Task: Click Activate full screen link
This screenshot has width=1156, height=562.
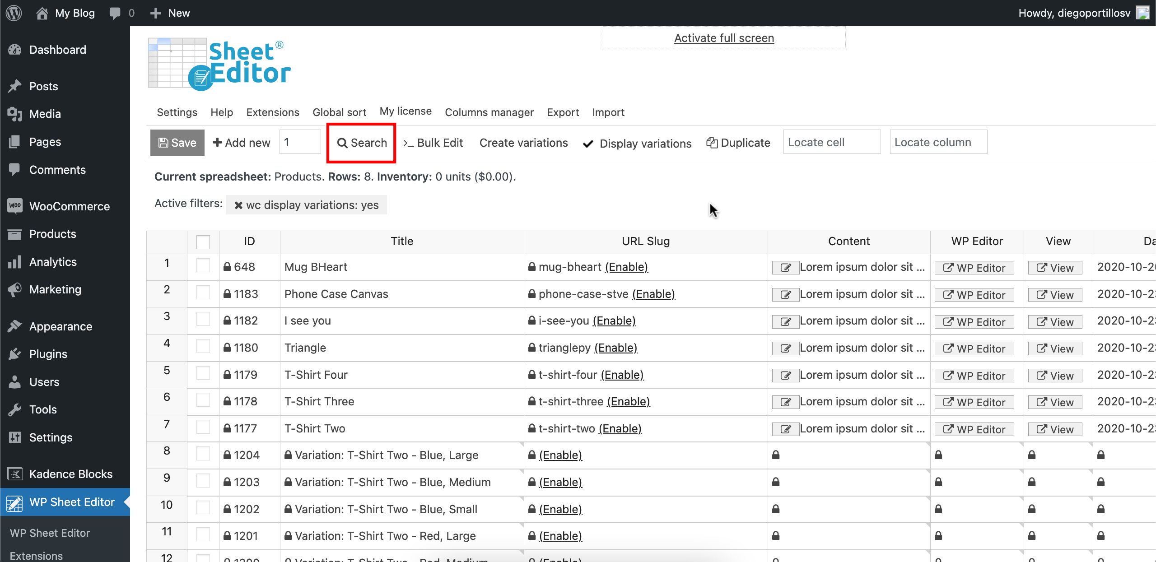Action: click(x=724, y=38)
